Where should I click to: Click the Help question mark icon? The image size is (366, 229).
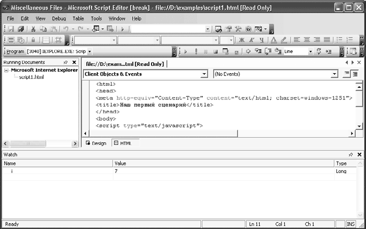[x=248, y=30]
